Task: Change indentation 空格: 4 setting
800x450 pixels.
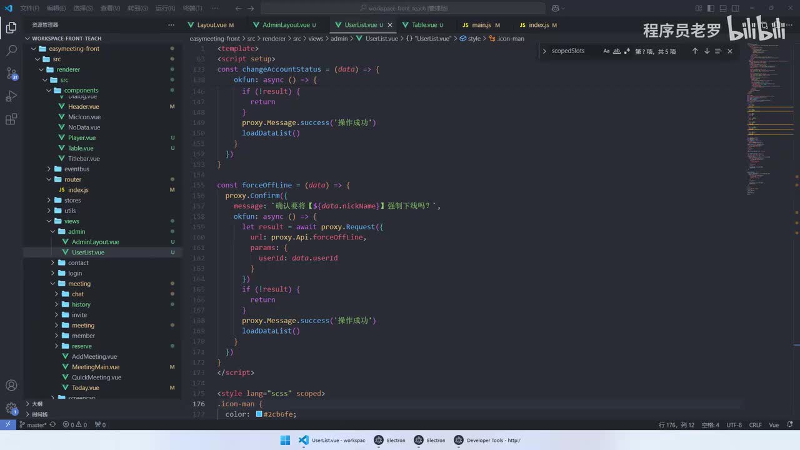Action: click(x=710, y=425)
